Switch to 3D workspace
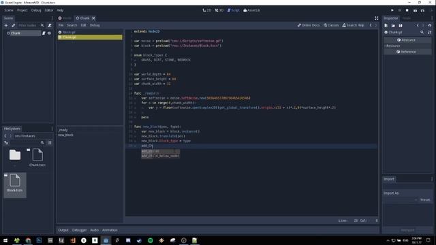Viewport: 436px width, 245px height. tap(219, 10)
